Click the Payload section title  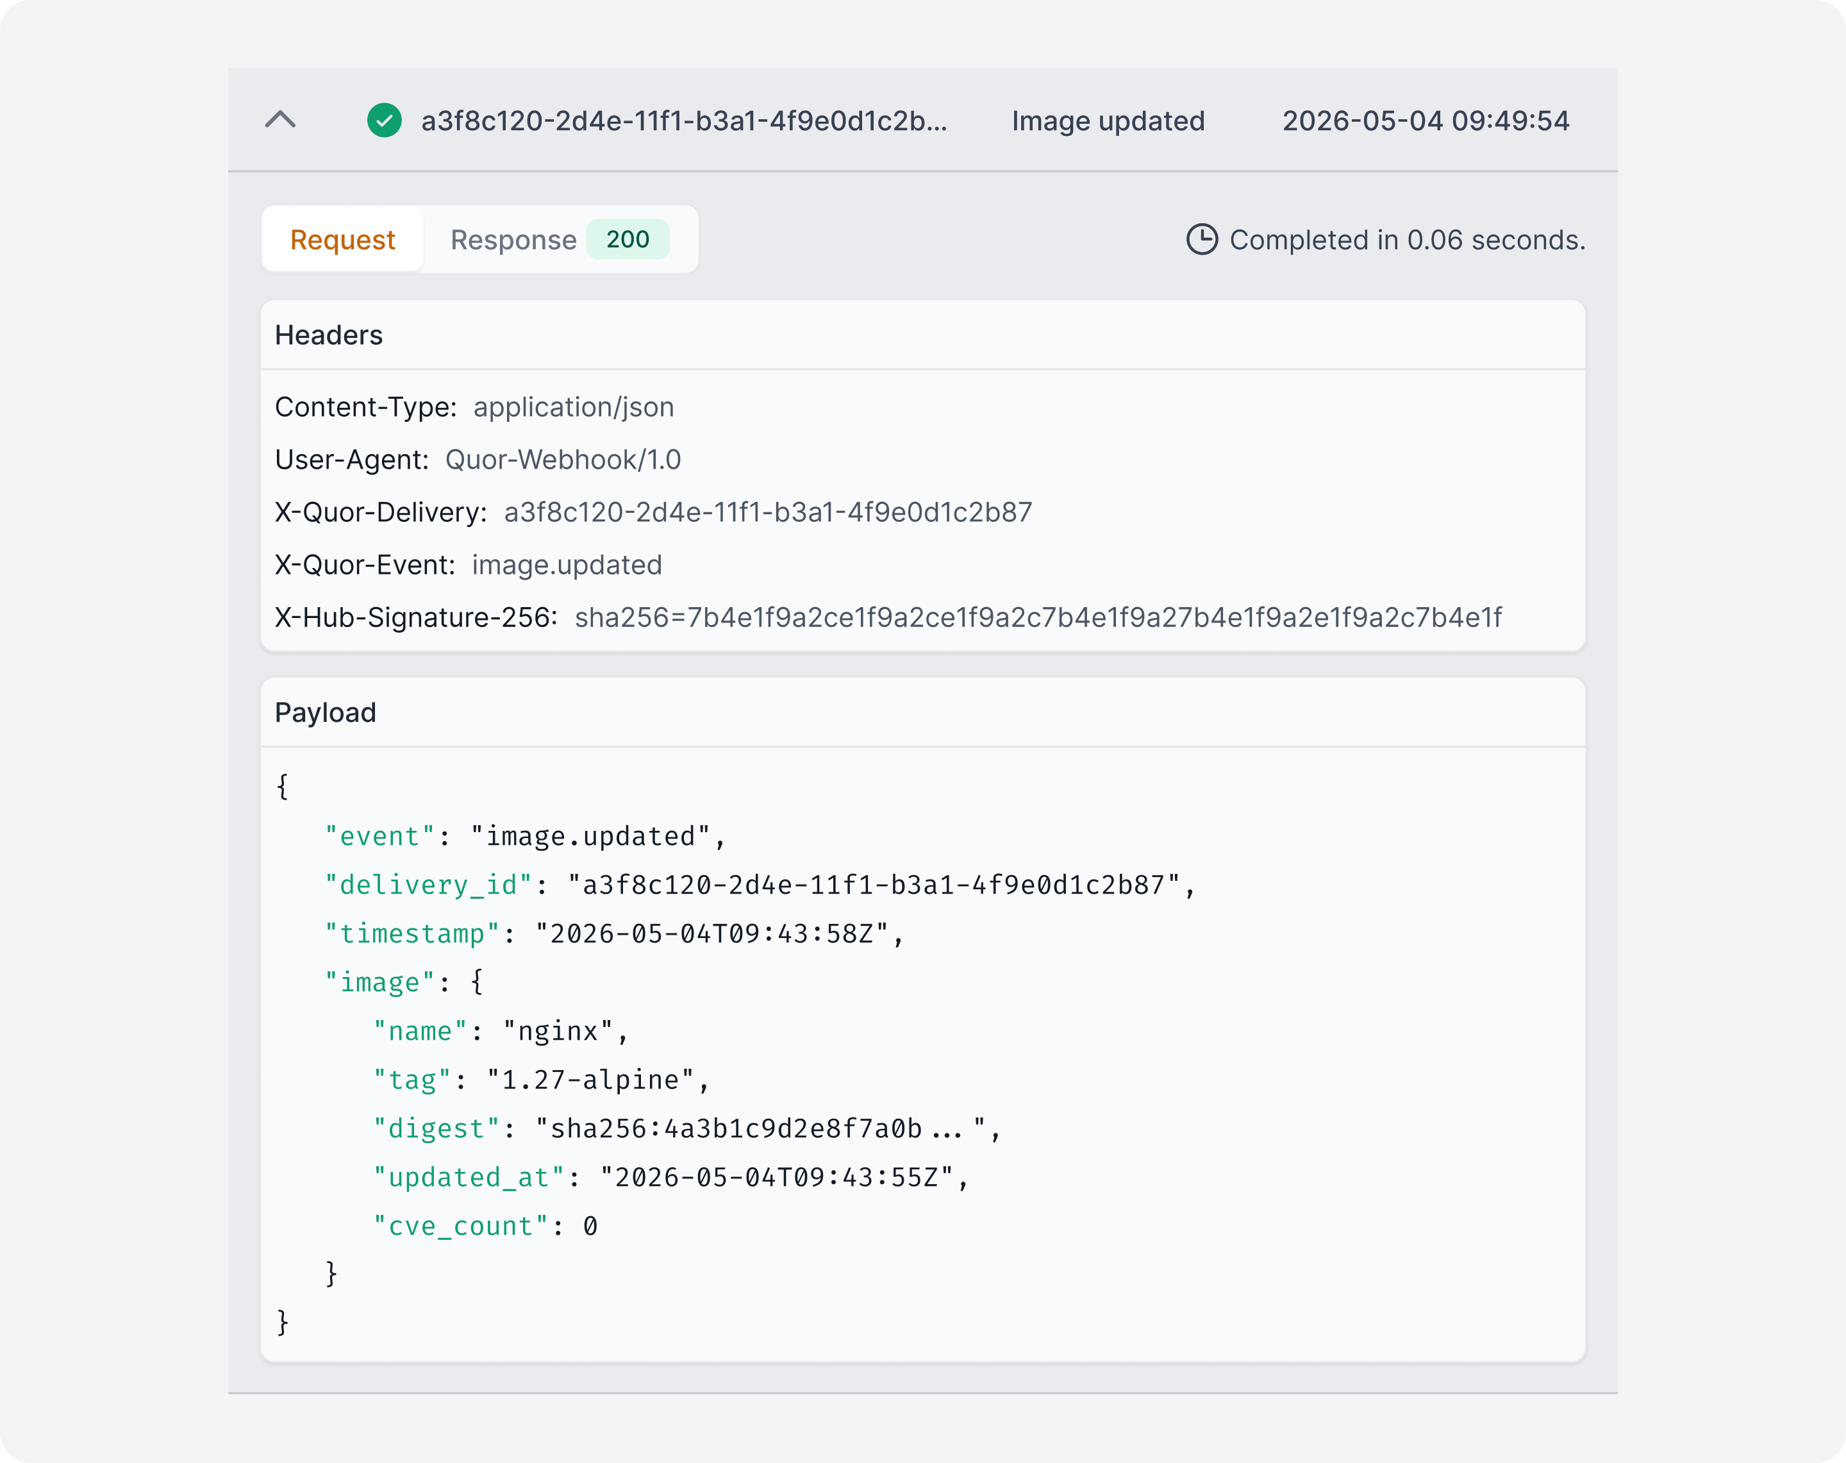tap(326, 713)
